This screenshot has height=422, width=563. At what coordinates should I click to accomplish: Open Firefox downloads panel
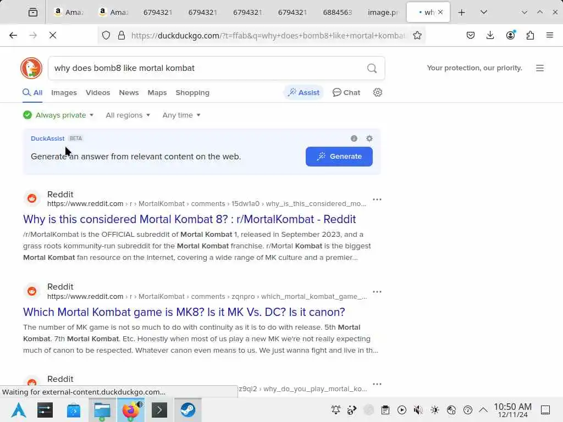click(x=490, y=35)
